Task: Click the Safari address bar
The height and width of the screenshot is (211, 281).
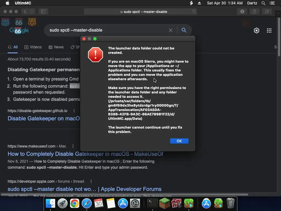Action: [140, 12]
